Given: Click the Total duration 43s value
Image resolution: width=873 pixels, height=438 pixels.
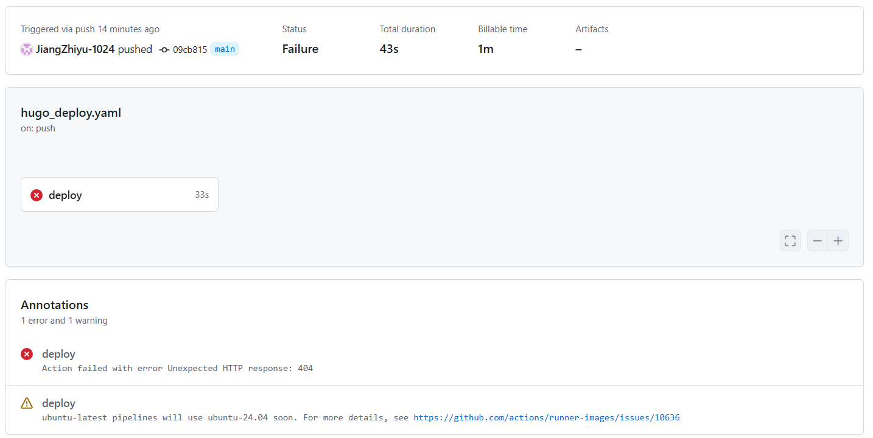Looking at the screenshot, I should (x=389, y=49).
